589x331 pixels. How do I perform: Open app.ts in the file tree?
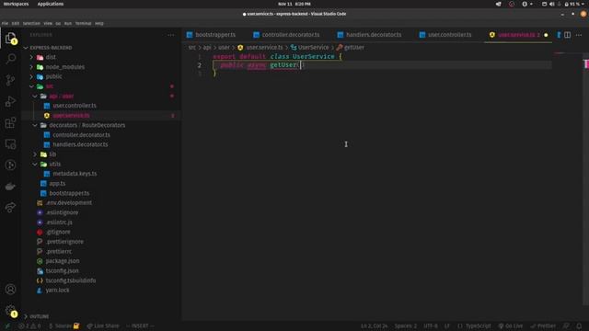point(57,184)
